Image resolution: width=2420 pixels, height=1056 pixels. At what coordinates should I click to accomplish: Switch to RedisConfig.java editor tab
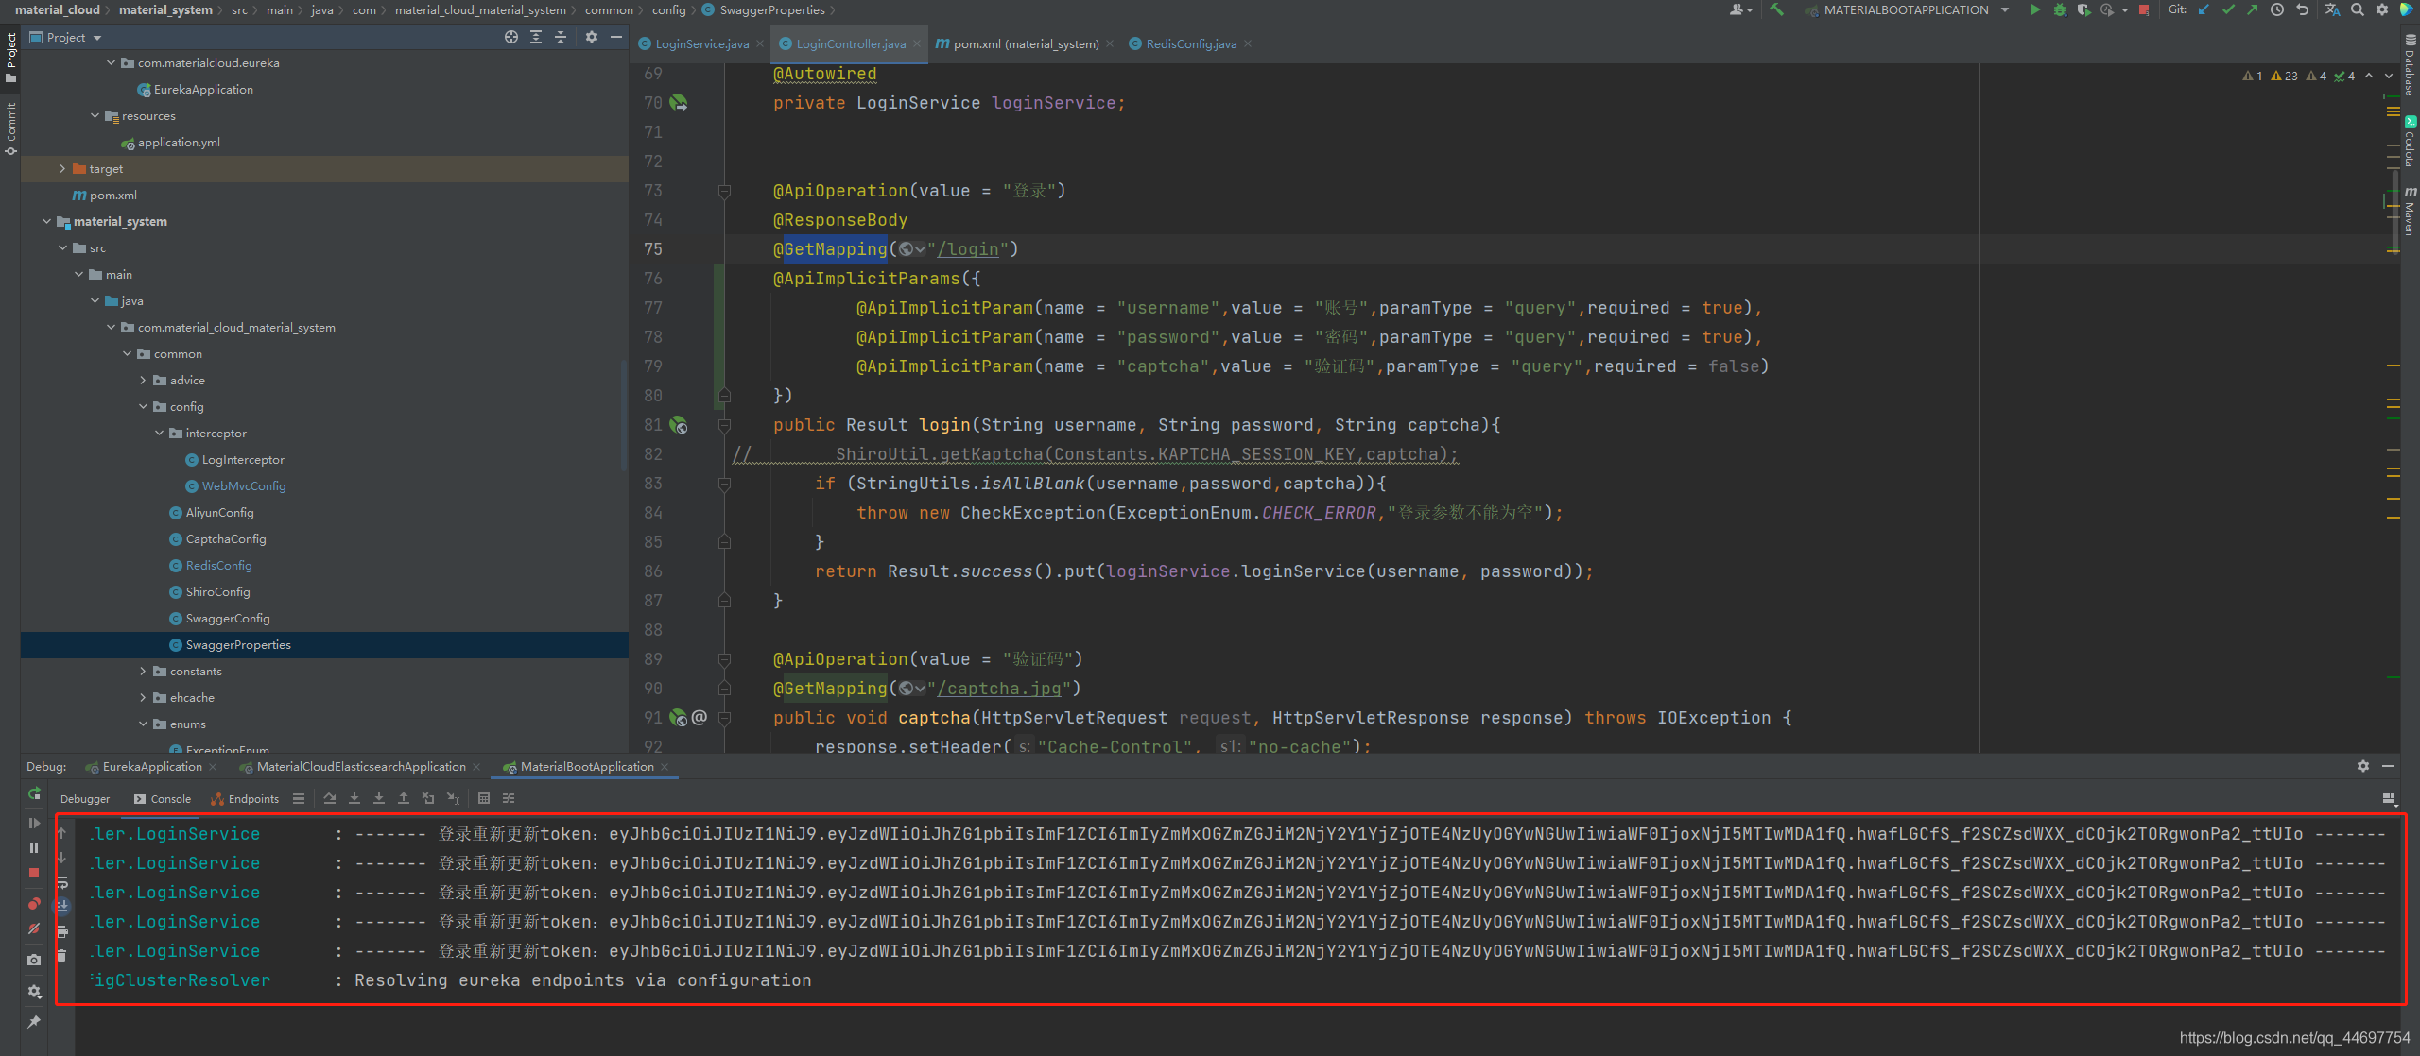(x=1190, y=44)
